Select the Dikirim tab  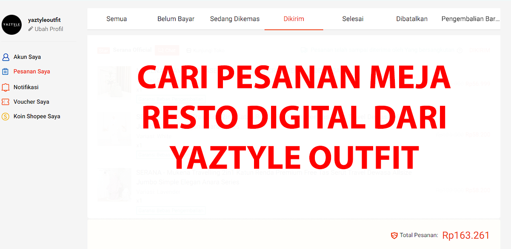pos(294,19)
